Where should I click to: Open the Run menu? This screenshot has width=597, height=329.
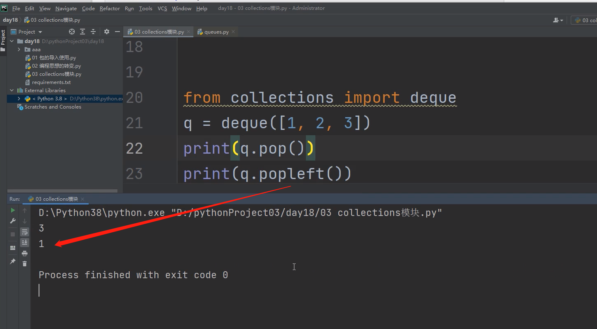pyautogui.click(x=129, y=8)
